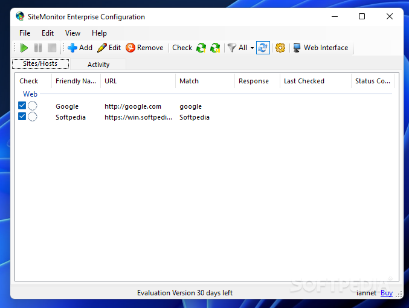
Task: Click the stop monitoring square icon
Action: pos(52,48)
